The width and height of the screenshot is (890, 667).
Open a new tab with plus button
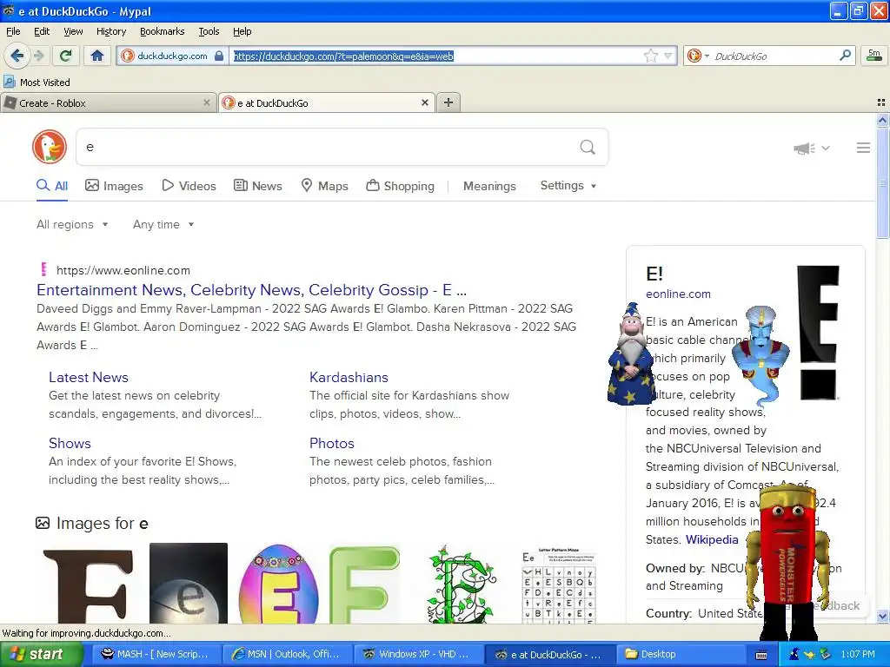[x=448, y=102]
